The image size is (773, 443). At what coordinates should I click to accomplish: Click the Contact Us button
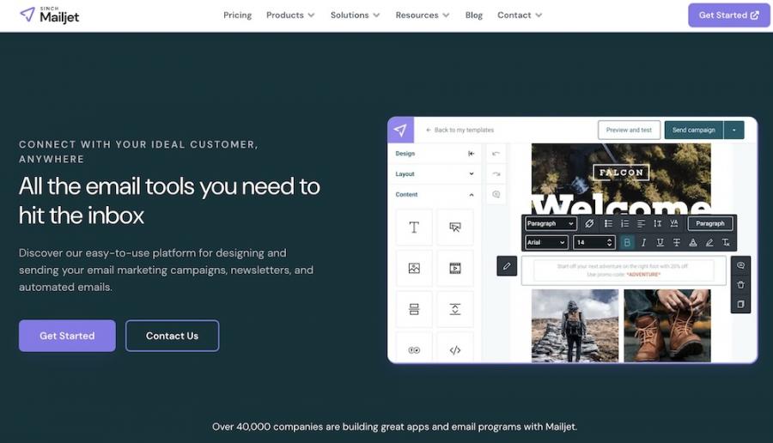(x=172, y=336)
